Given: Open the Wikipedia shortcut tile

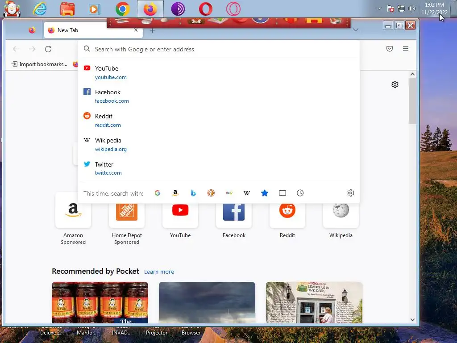Looking at the screenshot, I should point(341,216).
